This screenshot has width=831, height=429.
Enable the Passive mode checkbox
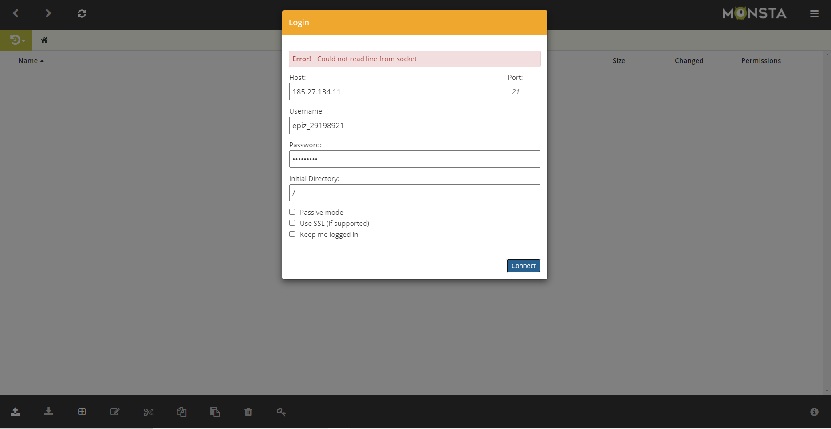292,212
